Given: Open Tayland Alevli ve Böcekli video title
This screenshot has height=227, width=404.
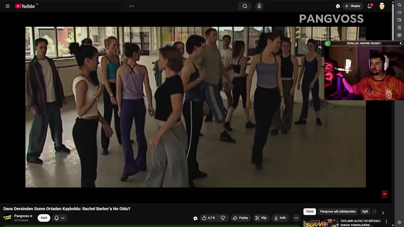Looking at the screenshot, I should click(x=360, y=223).
